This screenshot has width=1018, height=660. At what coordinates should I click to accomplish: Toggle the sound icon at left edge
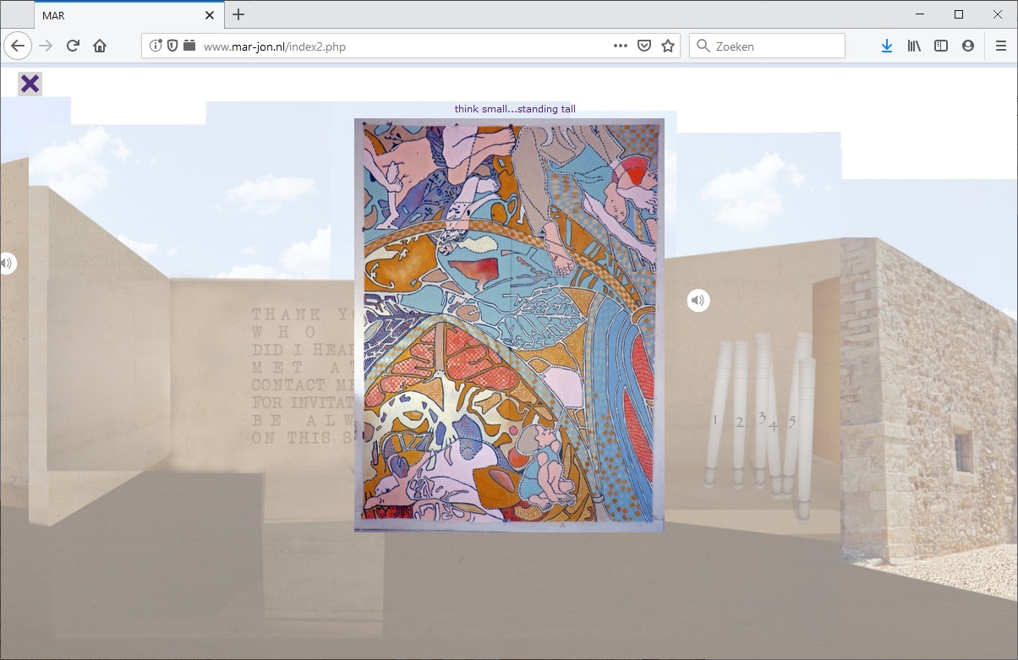(6, 264)
